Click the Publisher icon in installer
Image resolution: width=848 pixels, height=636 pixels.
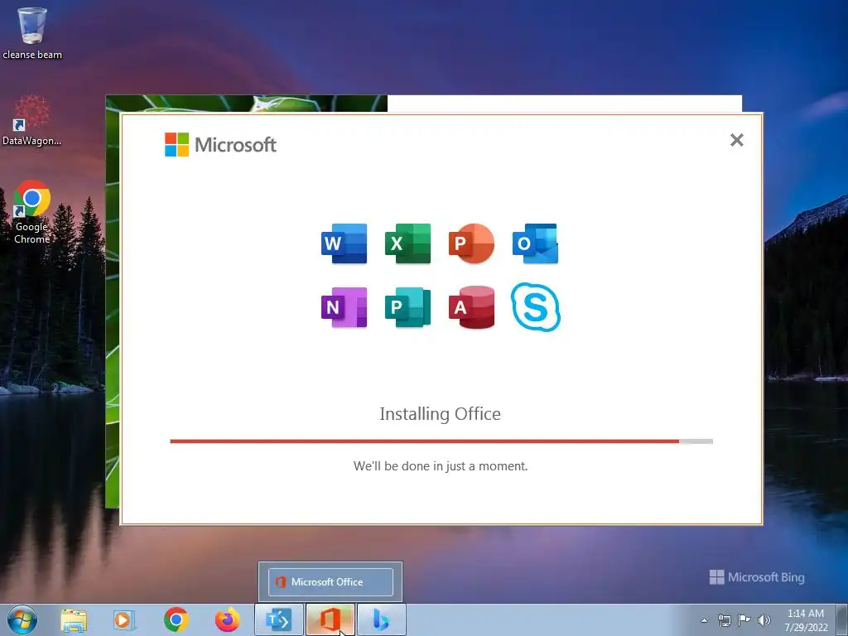pyautogui.click(x=407, y=307)
